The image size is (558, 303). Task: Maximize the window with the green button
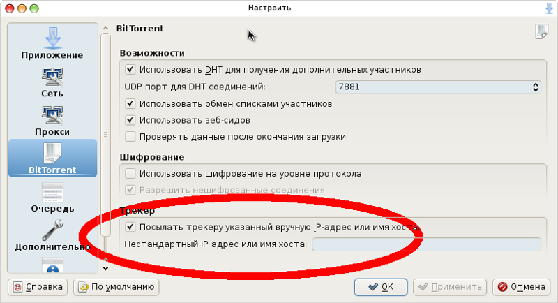pyautogui.click(x=34, y=8)
